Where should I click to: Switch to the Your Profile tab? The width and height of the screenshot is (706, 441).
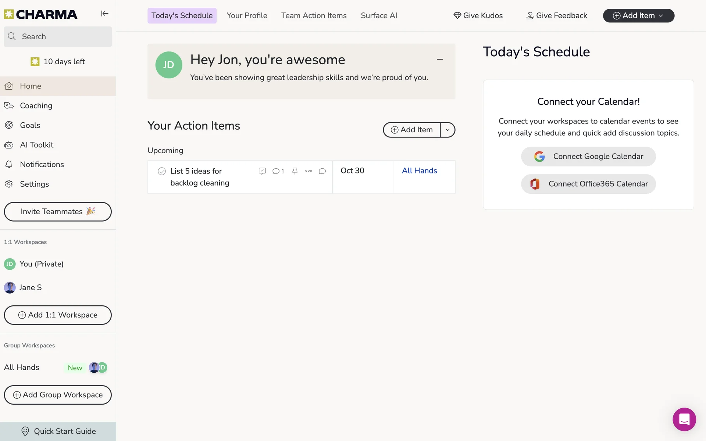[x=247, y=15]
